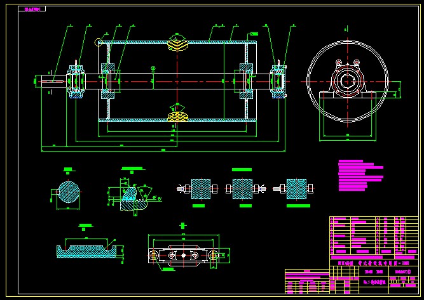Screen dimensions: 424x300
Task: Click the magenta label in top-left corner
Action: 31,10
